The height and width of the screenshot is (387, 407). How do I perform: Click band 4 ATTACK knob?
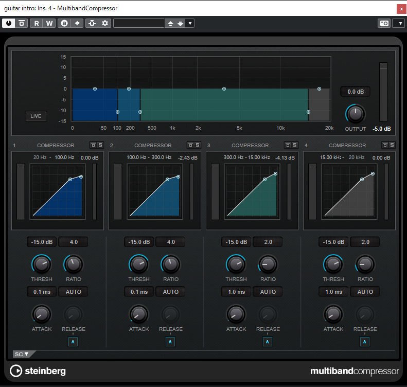pos(333,314)
